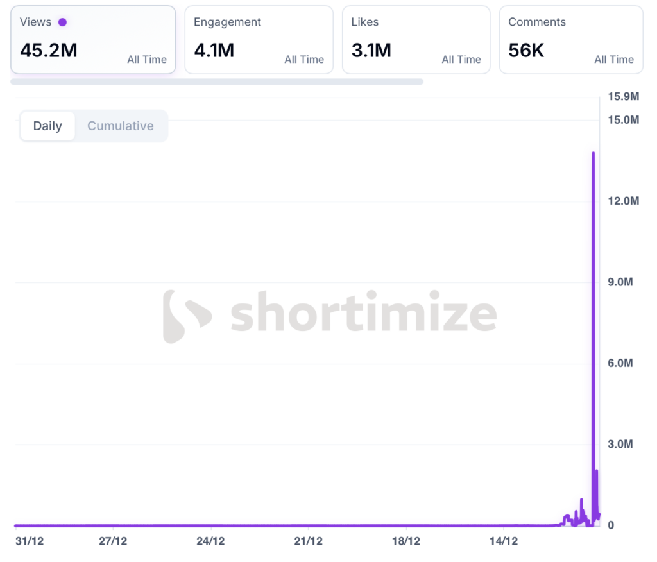Click All Time label on Likes card

[x=461, y=60]
